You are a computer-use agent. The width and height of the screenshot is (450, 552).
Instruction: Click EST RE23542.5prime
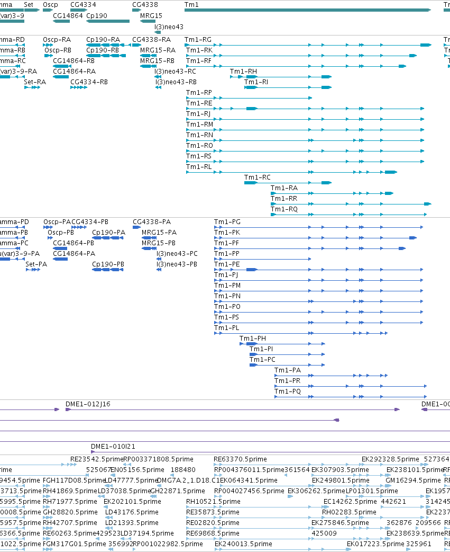click(97, 459)
